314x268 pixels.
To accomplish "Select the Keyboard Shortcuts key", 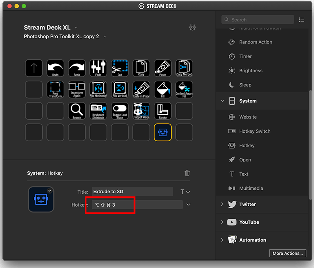I will tap(98, 111).
